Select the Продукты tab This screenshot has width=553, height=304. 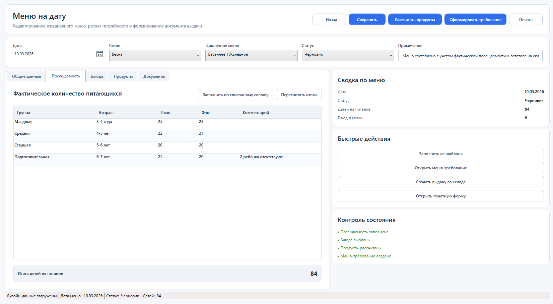[123, 76]
